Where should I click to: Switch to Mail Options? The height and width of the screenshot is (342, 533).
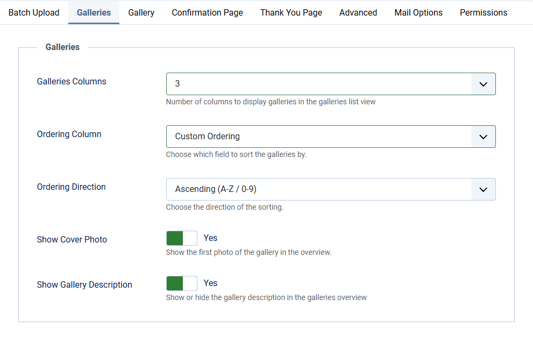[x=418, y=12]
